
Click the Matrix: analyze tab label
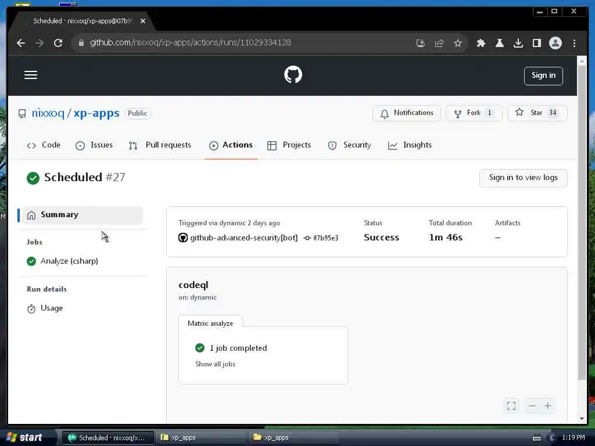coord(210,323)
